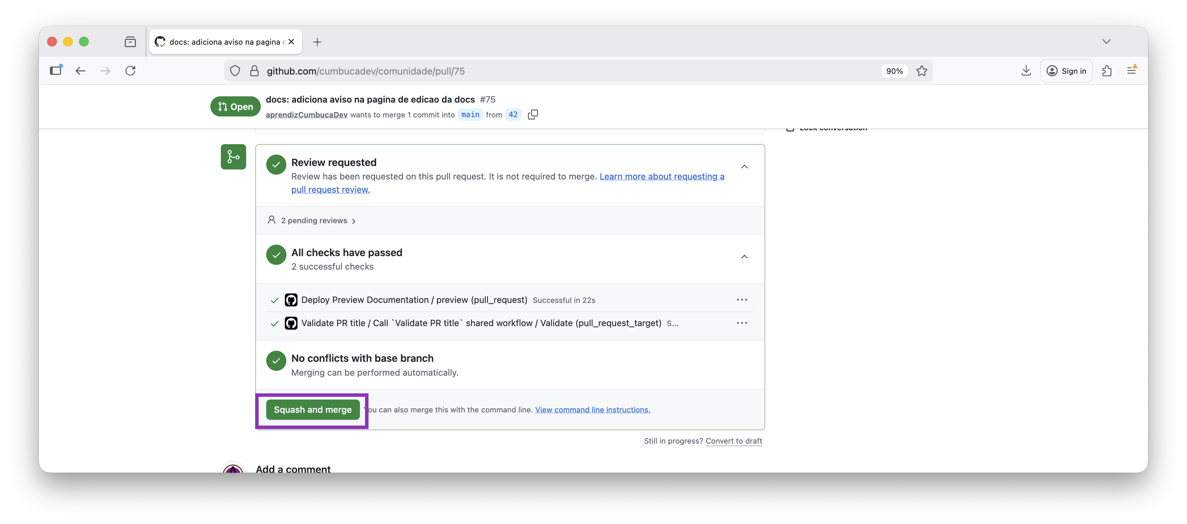Open the Firefox application menu

pyautogui.click(x=1132, y=70)
